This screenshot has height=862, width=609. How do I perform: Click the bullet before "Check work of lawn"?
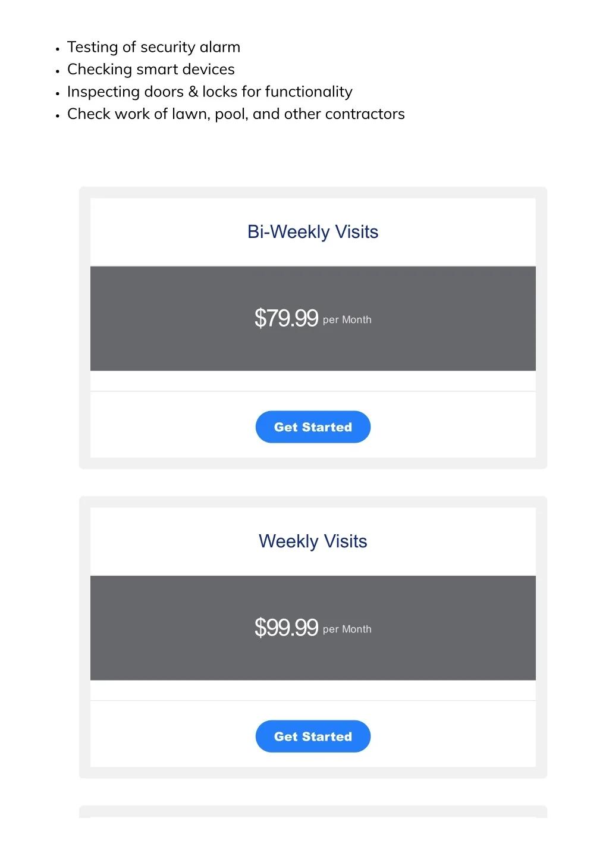pyautogui.click(x=58, y=116)
